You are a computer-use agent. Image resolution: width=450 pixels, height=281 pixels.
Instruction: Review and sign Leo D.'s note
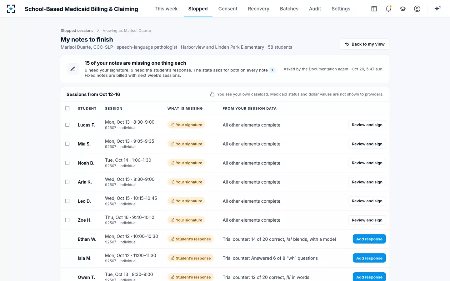tap(367, 201)
